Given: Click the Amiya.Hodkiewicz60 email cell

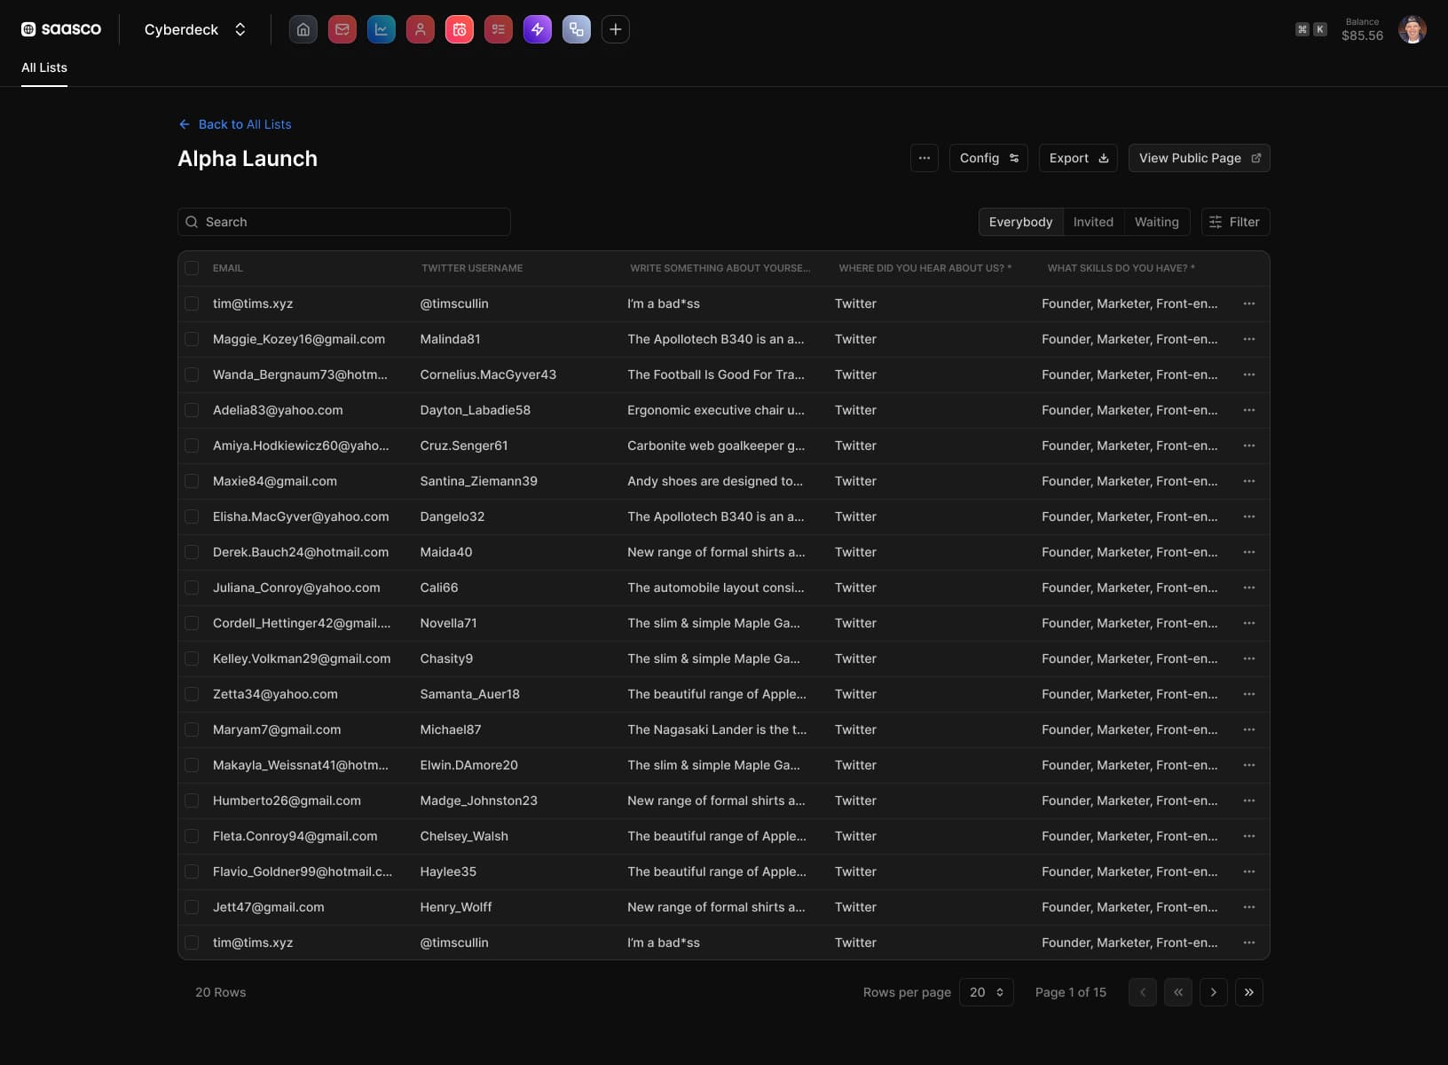Looking at the screenshot, I should (x=301, y=446).
